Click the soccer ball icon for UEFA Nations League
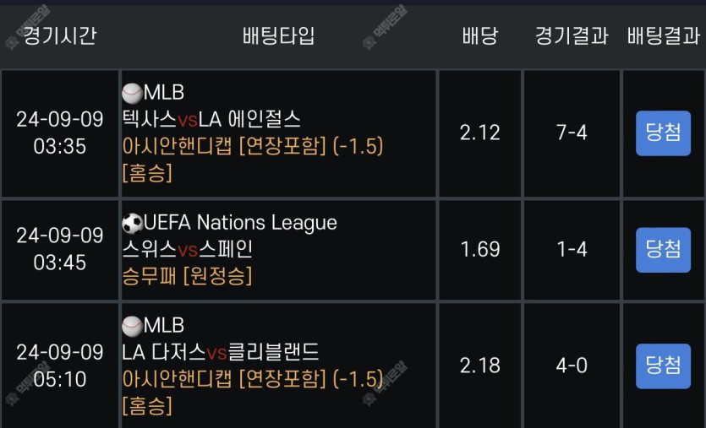 pos(133,224)
